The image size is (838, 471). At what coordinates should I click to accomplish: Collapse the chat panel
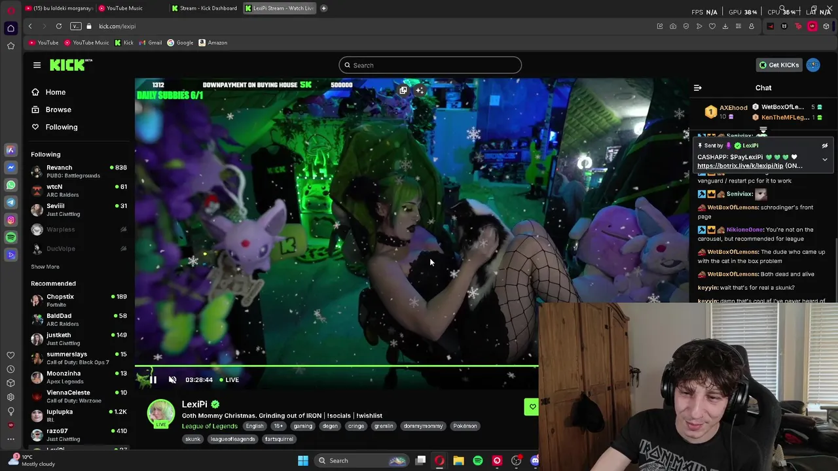698,88
